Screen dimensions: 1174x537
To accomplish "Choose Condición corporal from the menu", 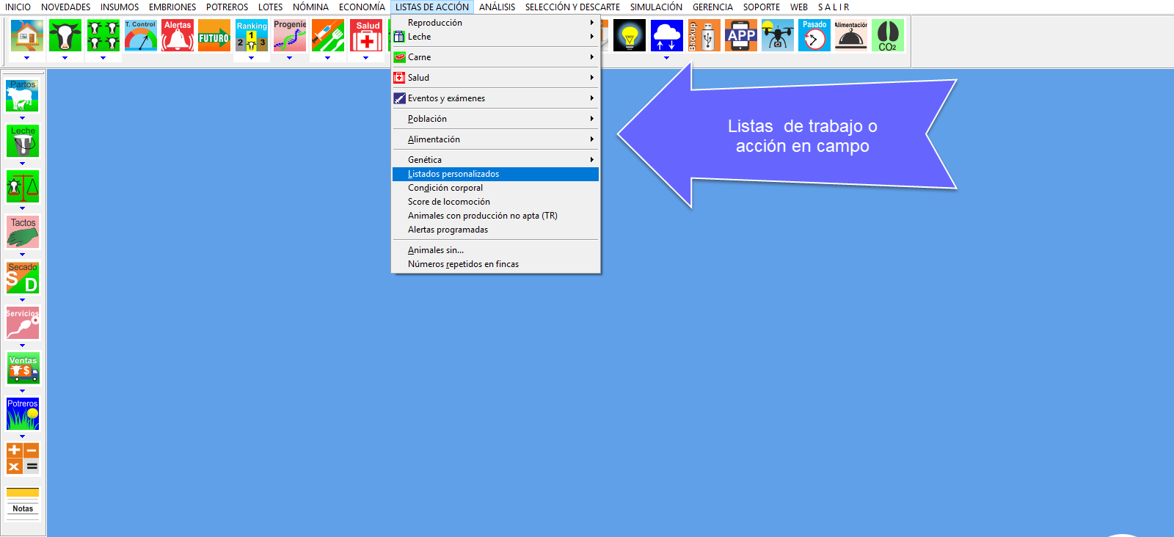I will (x=445, y=188).
